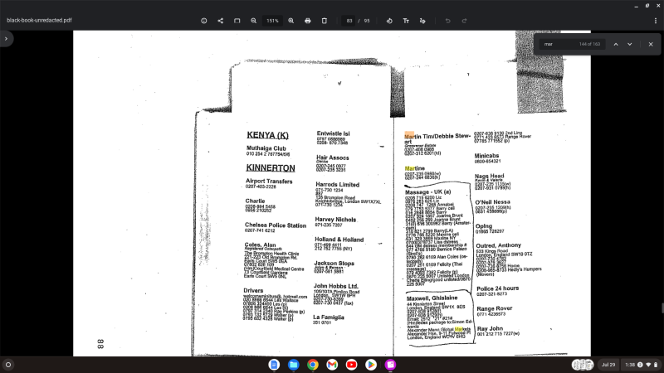Click the search field containing 'mar'
The width and height of the screenshot is (664, 373).
572,44
